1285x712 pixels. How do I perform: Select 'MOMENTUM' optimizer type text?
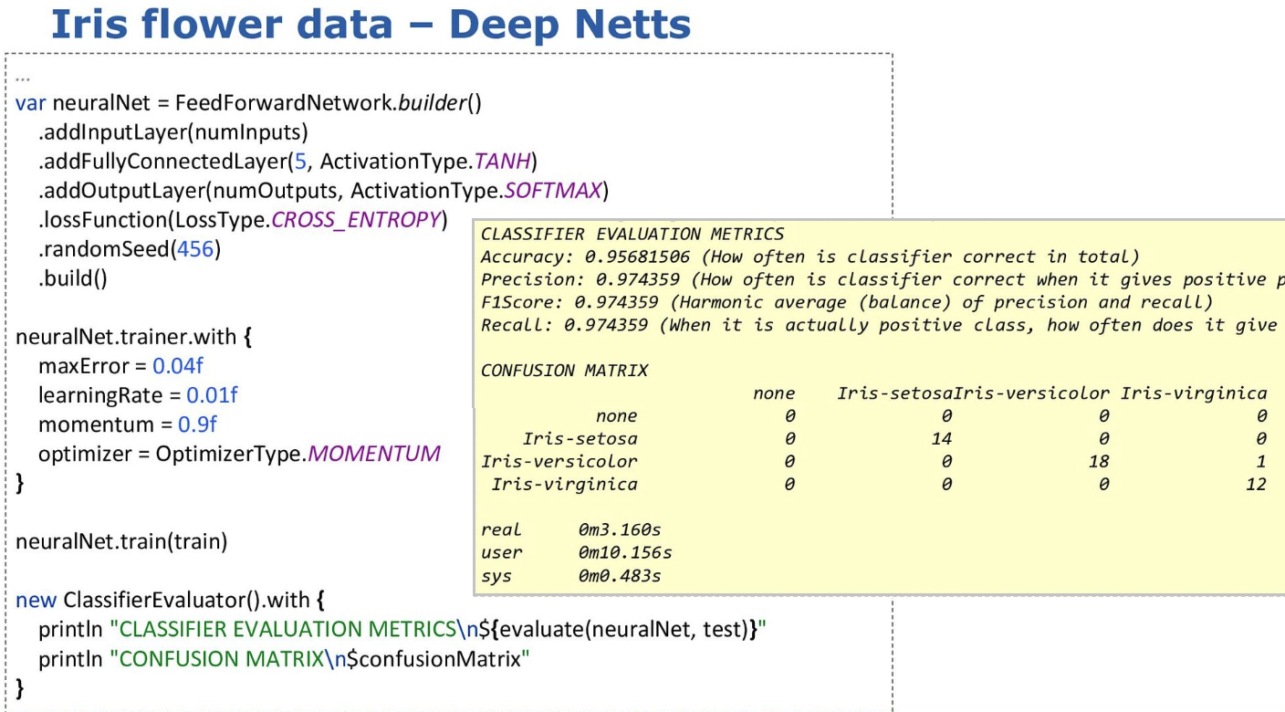click(x=374, y=454)
